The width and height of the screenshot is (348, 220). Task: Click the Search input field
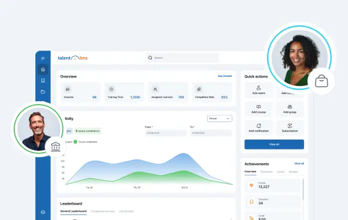183,58
